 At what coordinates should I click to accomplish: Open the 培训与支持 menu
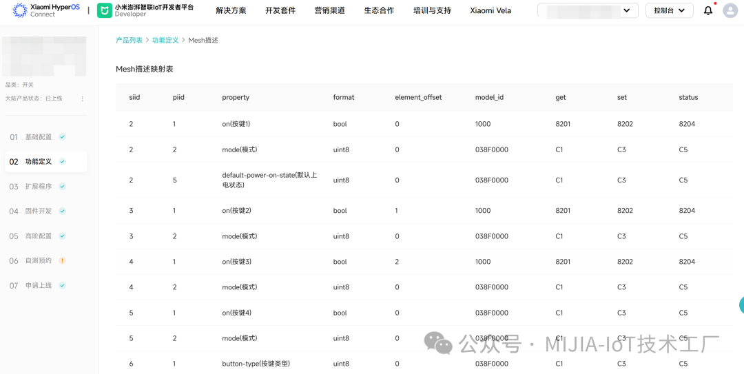click(x=432, y=10)
